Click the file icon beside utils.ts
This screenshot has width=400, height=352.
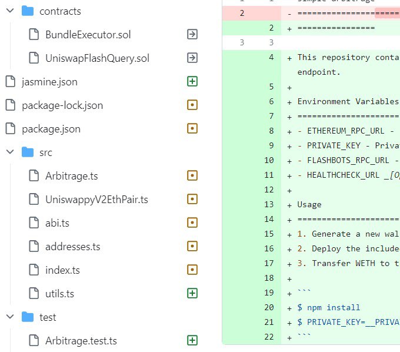34,293
